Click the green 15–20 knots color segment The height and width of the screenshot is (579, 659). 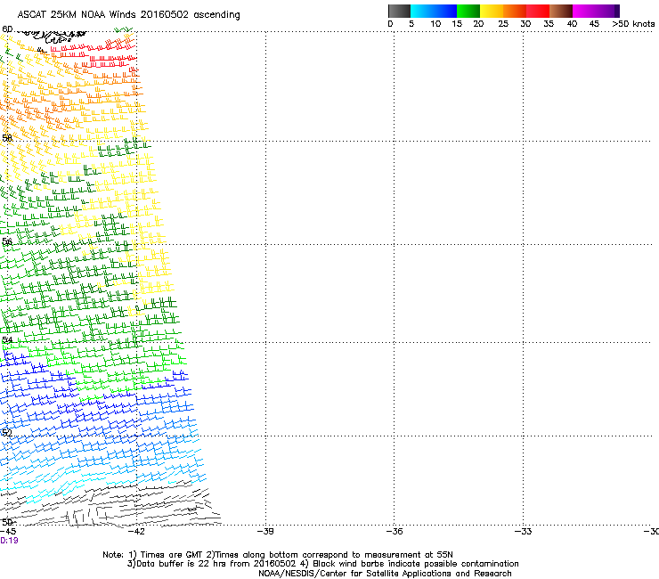pos(468,11)
